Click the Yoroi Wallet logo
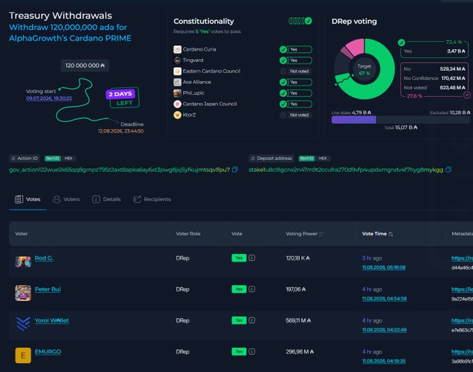473x372 pixels. 23,324
